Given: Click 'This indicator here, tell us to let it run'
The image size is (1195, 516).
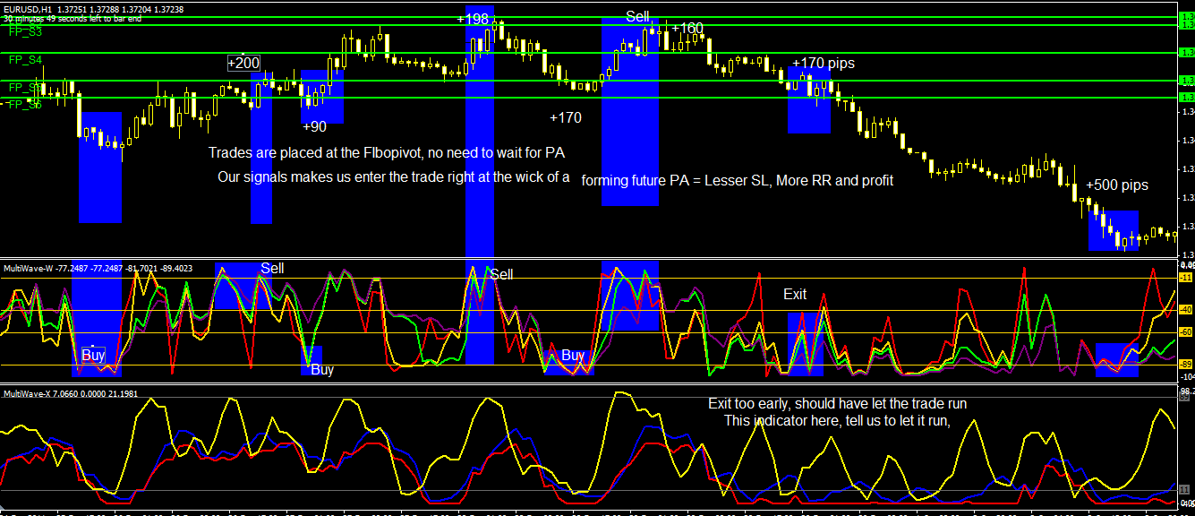Looking at the screenshot, I should 836,420.
